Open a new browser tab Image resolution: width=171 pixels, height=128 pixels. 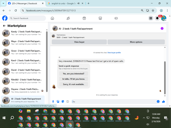click(88, 3)
